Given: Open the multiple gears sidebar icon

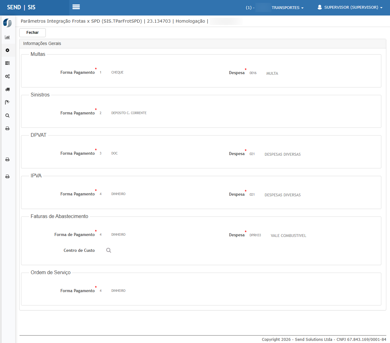Looking at the screenshot, I should 7,76.
